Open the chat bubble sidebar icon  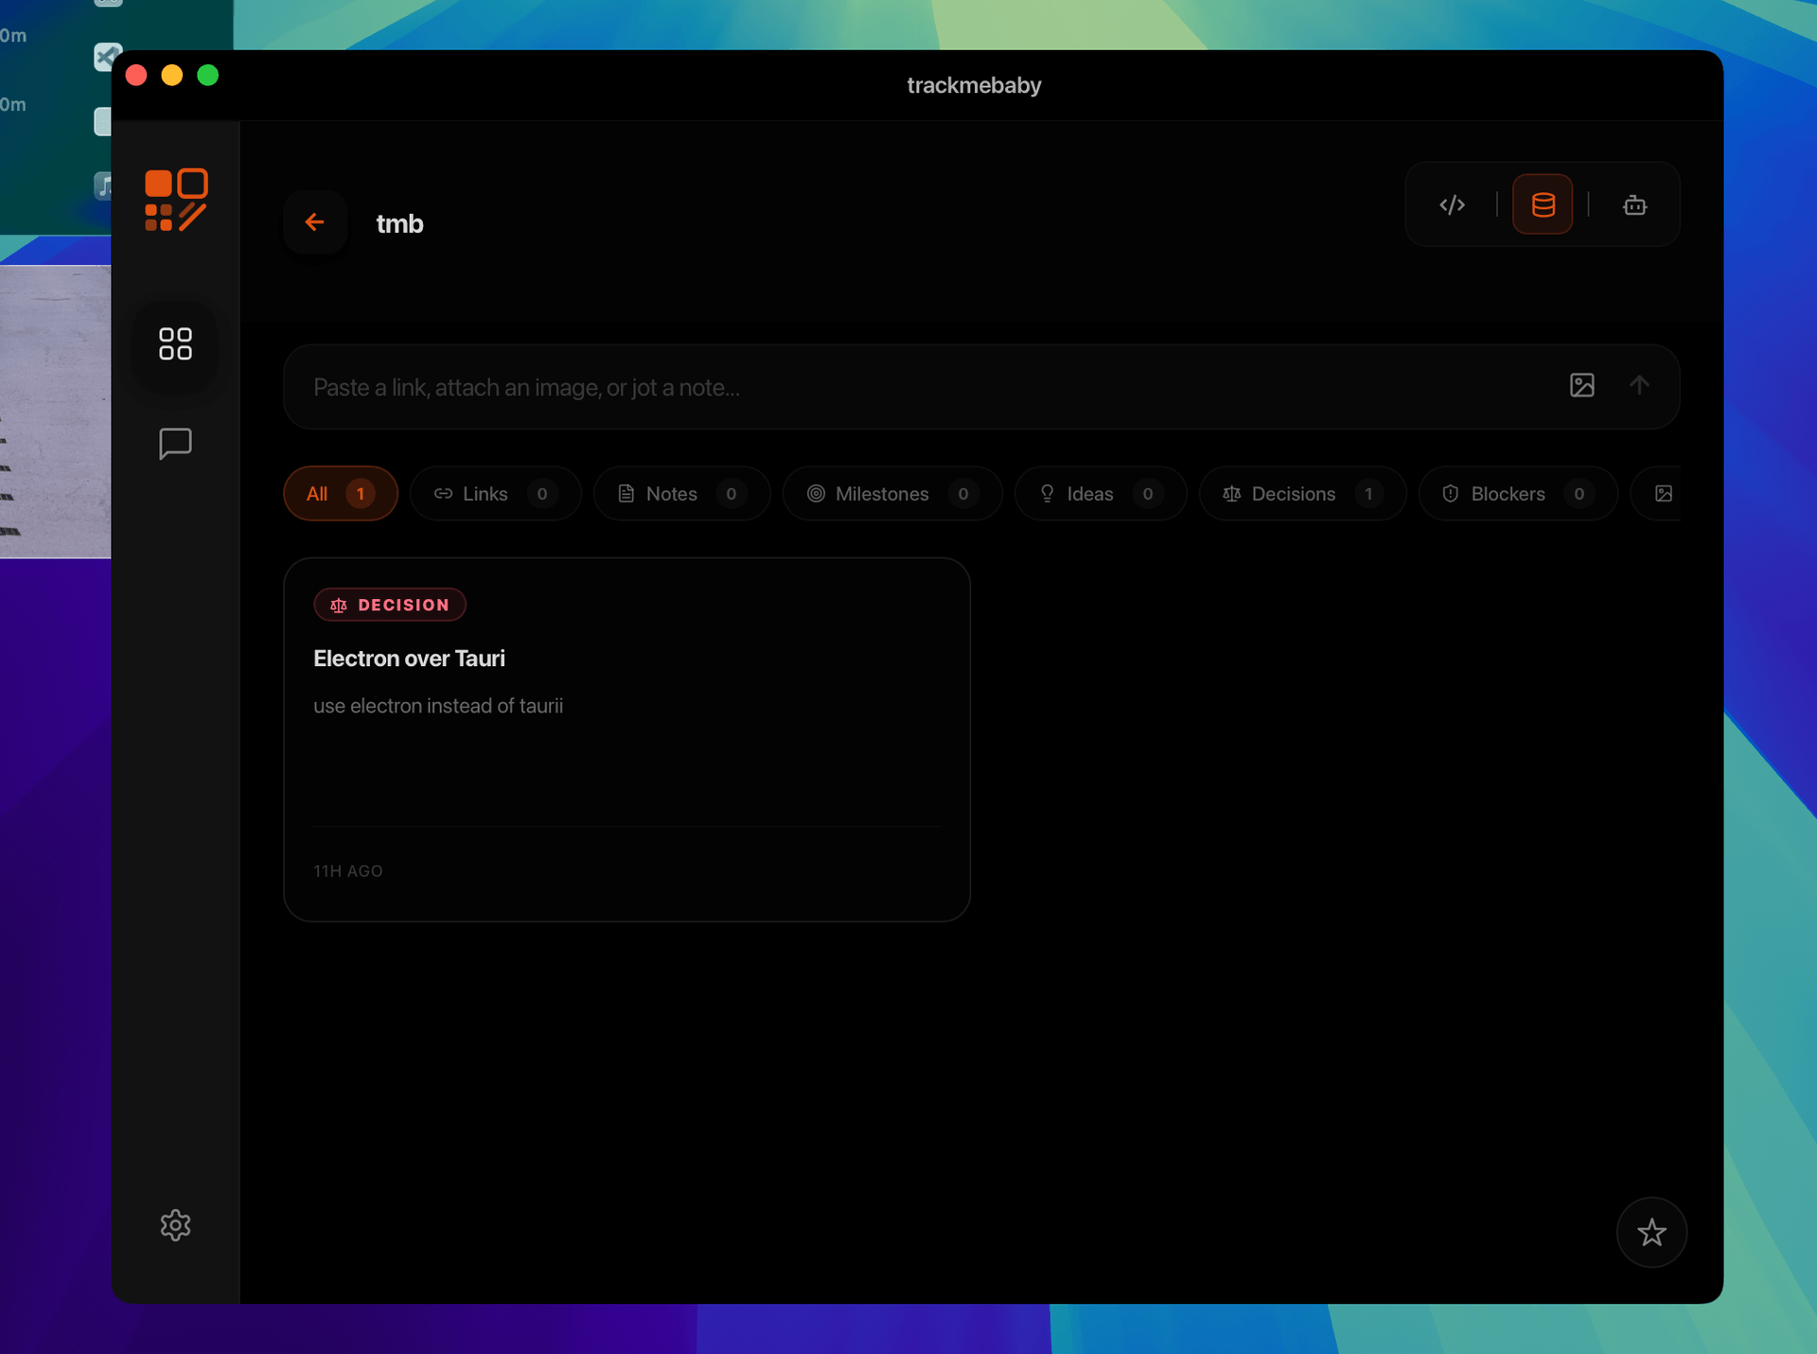coord(175,443)
